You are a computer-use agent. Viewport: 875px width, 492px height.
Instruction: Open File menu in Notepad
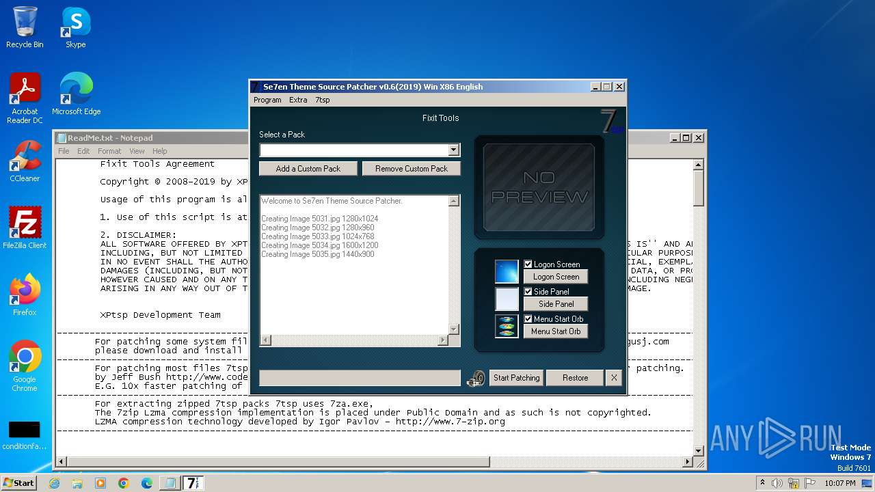click(64, 151)
